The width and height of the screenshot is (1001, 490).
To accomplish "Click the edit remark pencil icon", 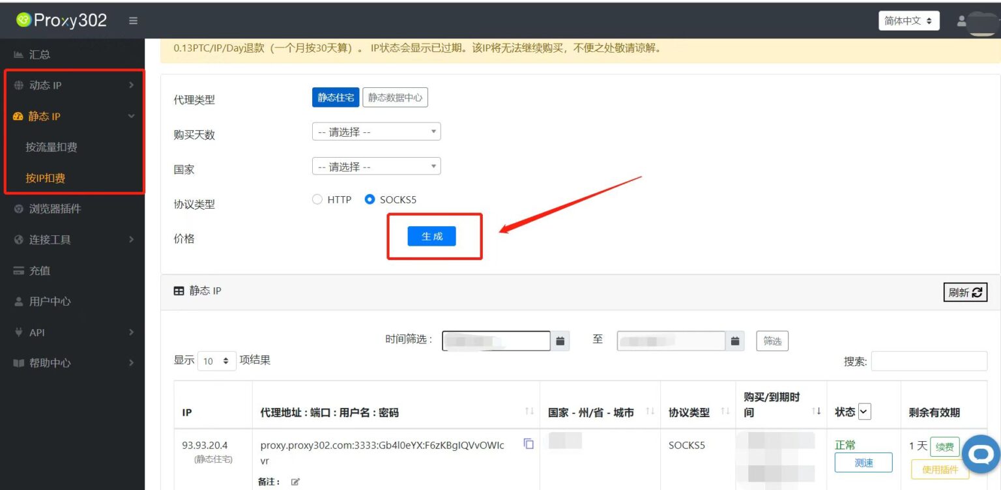I will (x=295, y=482).
